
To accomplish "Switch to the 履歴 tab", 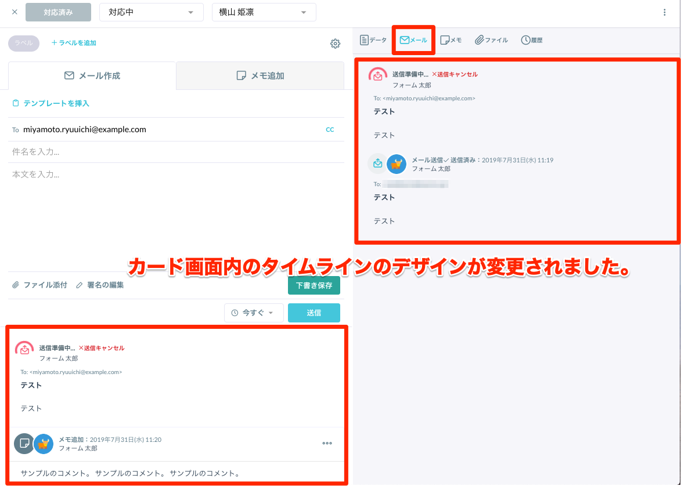I will click(x=531, y=40).
